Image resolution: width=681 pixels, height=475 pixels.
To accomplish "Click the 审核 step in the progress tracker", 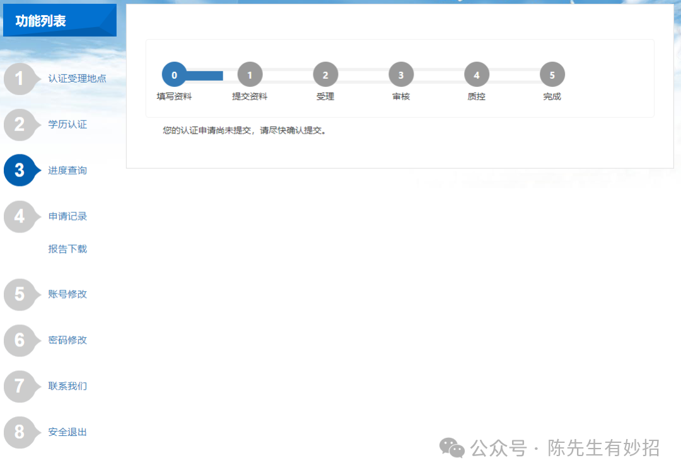I will click(401, 74).
